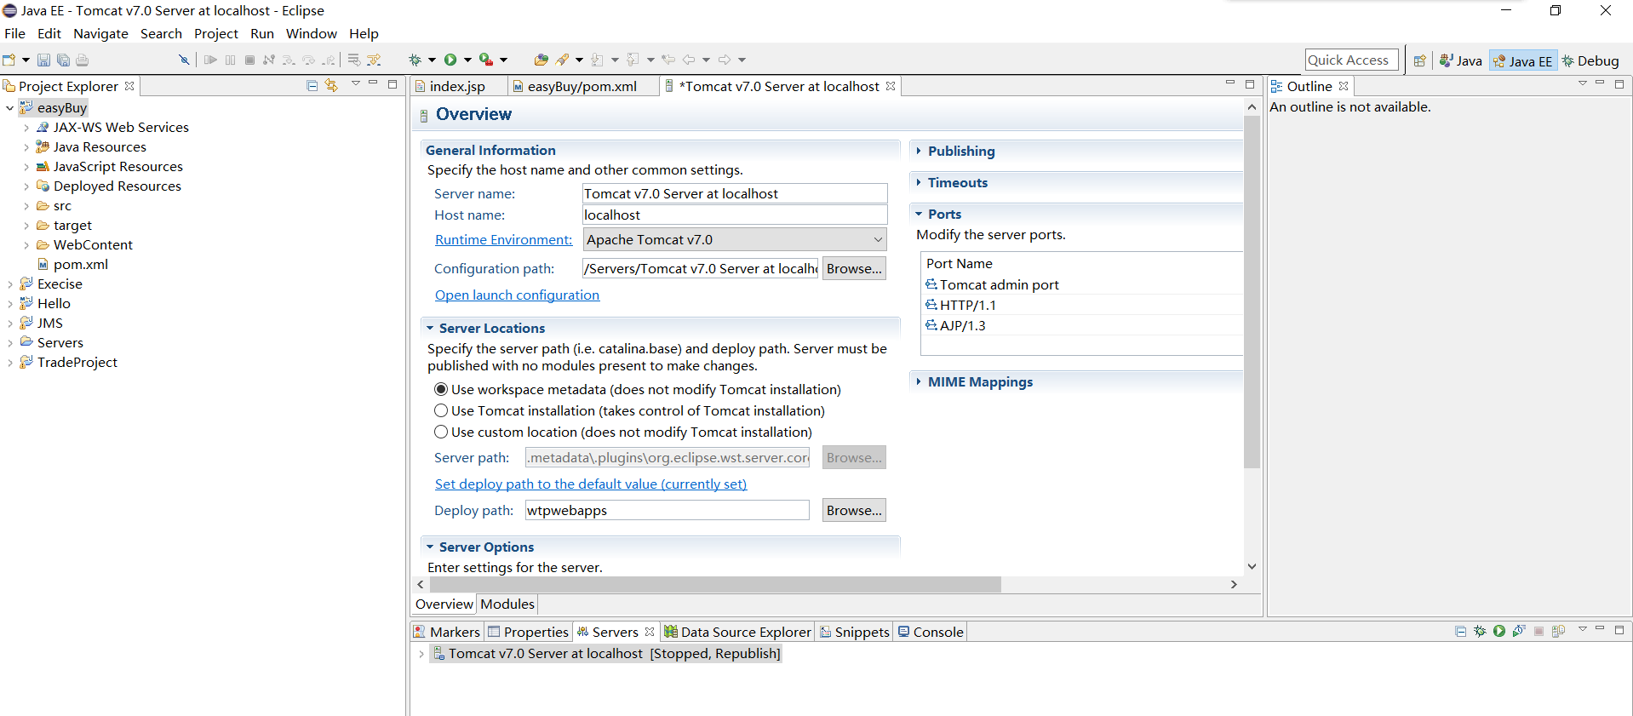Open the Run dropdown arrow in toolbar
Screen dimensions: 1633x716
pos(467,60)
